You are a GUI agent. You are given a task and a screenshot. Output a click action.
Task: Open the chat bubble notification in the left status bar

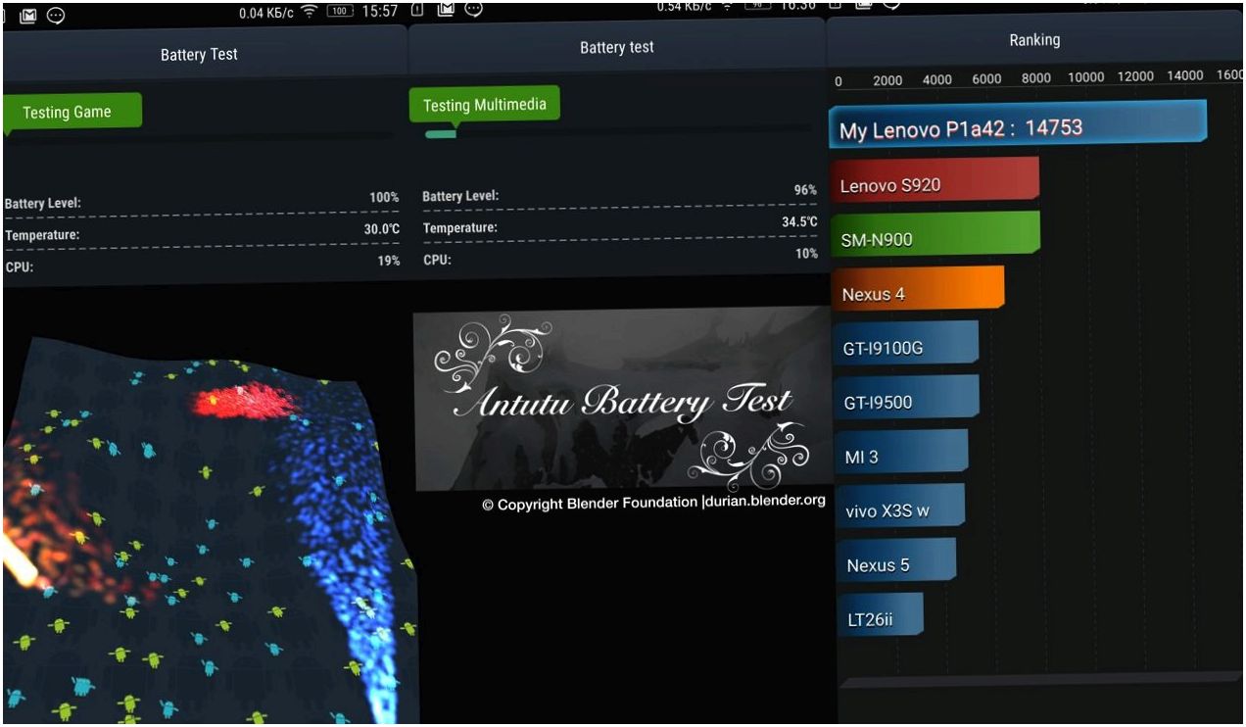pyautogui.click(x=56, y=14)
